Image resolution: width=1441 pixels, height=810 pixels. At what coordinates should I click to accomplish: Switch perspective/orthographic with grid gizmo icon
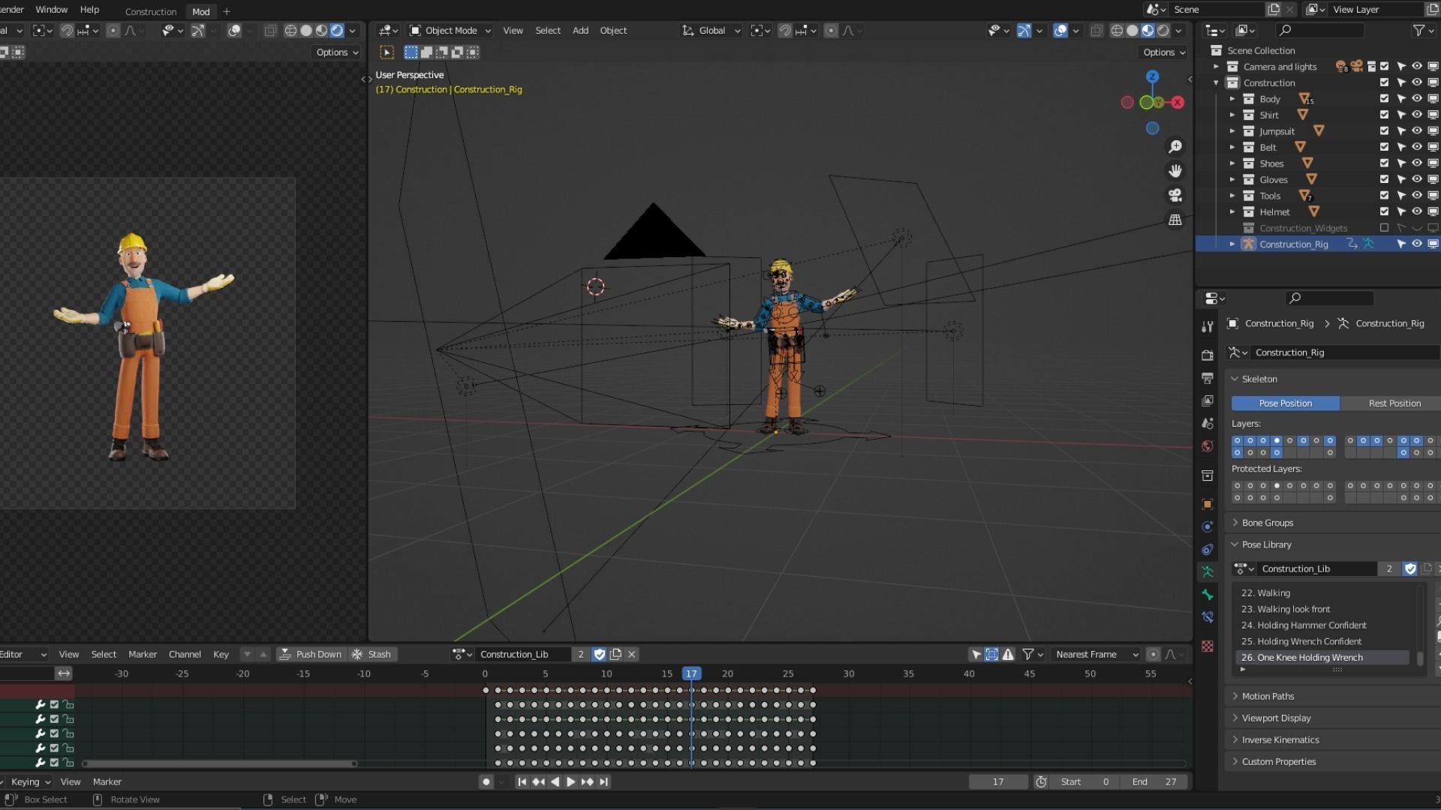1175,220
